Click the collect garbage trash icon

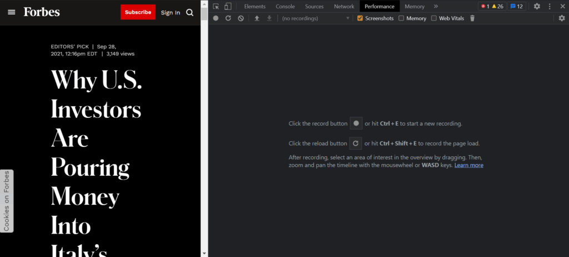pyautogui.click(x=472, y=18)
